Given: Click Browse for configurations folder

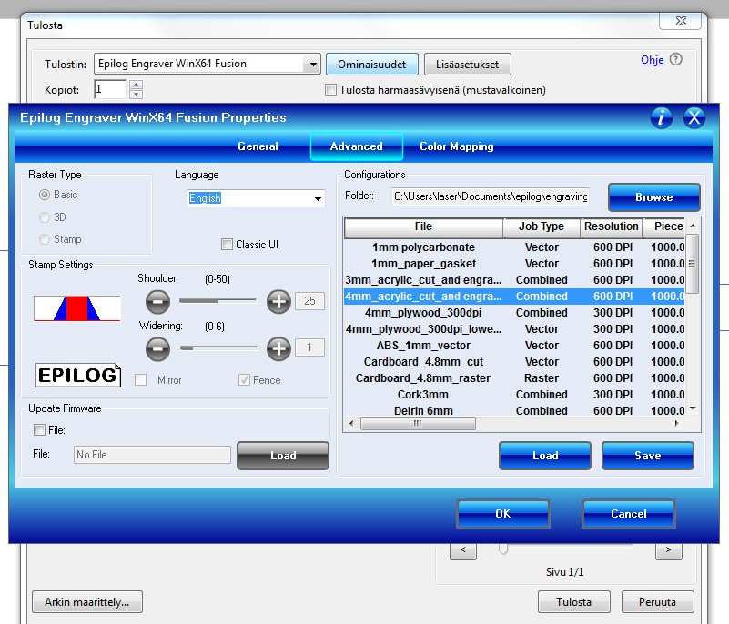Looking at the screenshot, I should 653,197.
